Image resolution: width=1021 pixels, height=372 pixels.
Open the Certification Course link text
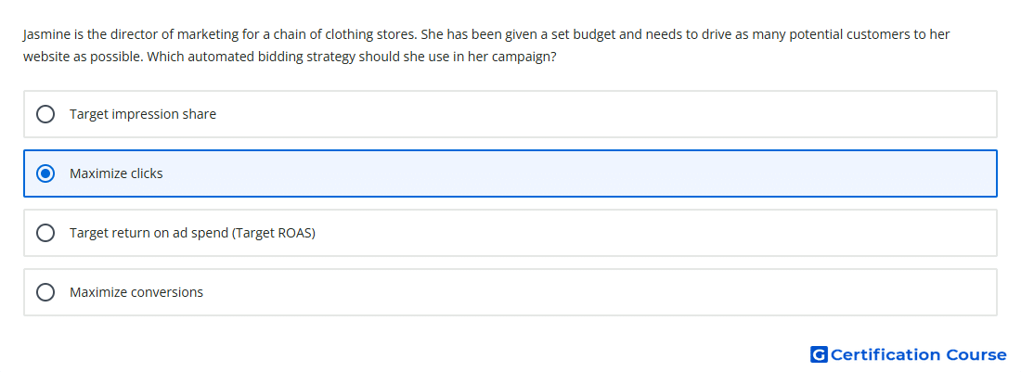[x=918, y=354]
